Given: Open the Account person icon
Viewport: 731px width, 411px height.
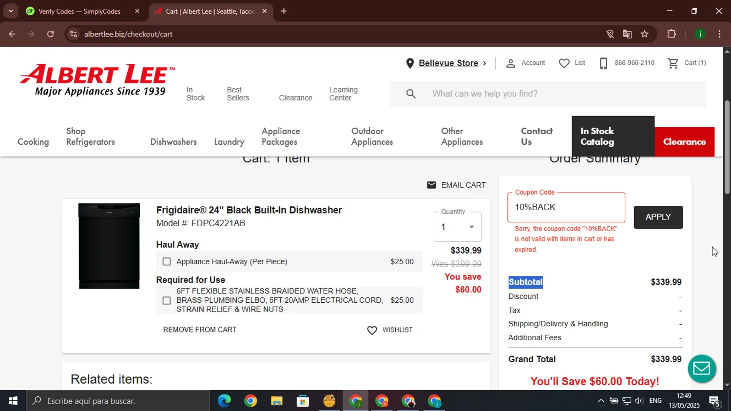Looking at the screenshot, I should coord(510,63).
